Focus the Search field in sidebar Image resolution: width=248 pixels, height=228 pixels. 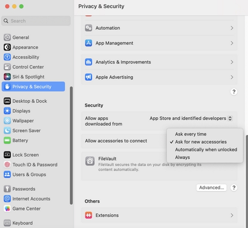point(36,21)
